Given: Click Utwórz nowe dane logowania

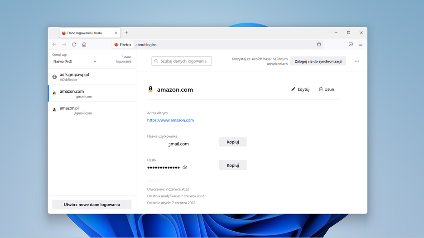Looking at the screenshot, I should (92, 205).
